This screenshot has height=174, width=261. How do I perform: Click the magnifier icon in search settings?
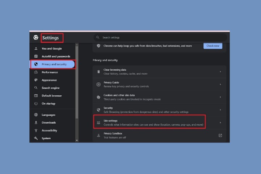coord(98,37)
